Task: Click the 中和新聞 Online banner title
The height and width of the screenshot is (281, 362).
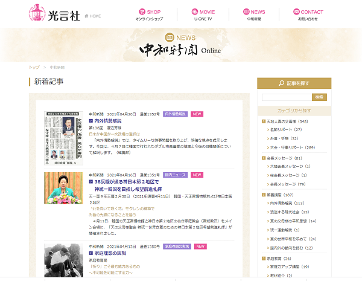Action: (180, 50)
